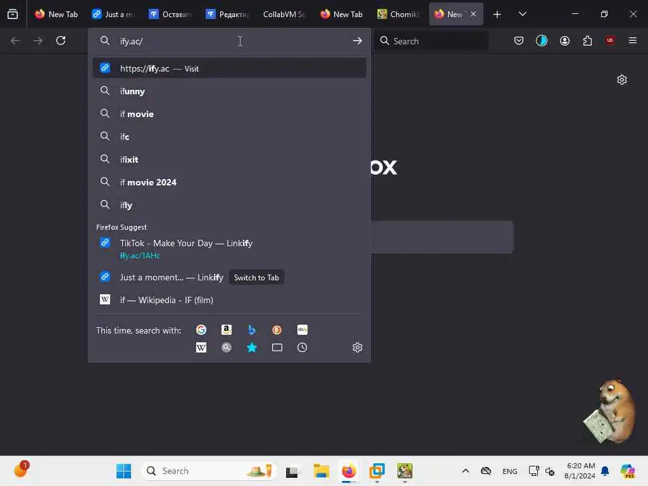Open File Explorer from the taskbar

321,471
